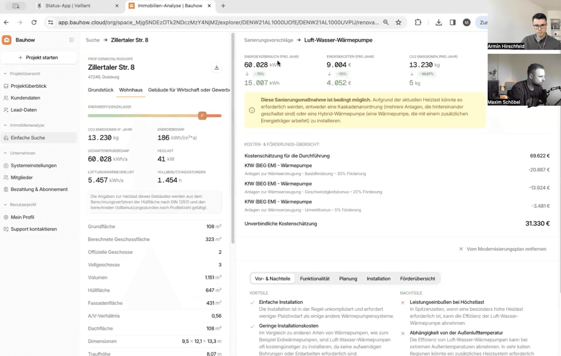Click the Geschwindigkeitsbonus 20% Förderung line
Screen dimensions: 561x356
click(313, 192)
